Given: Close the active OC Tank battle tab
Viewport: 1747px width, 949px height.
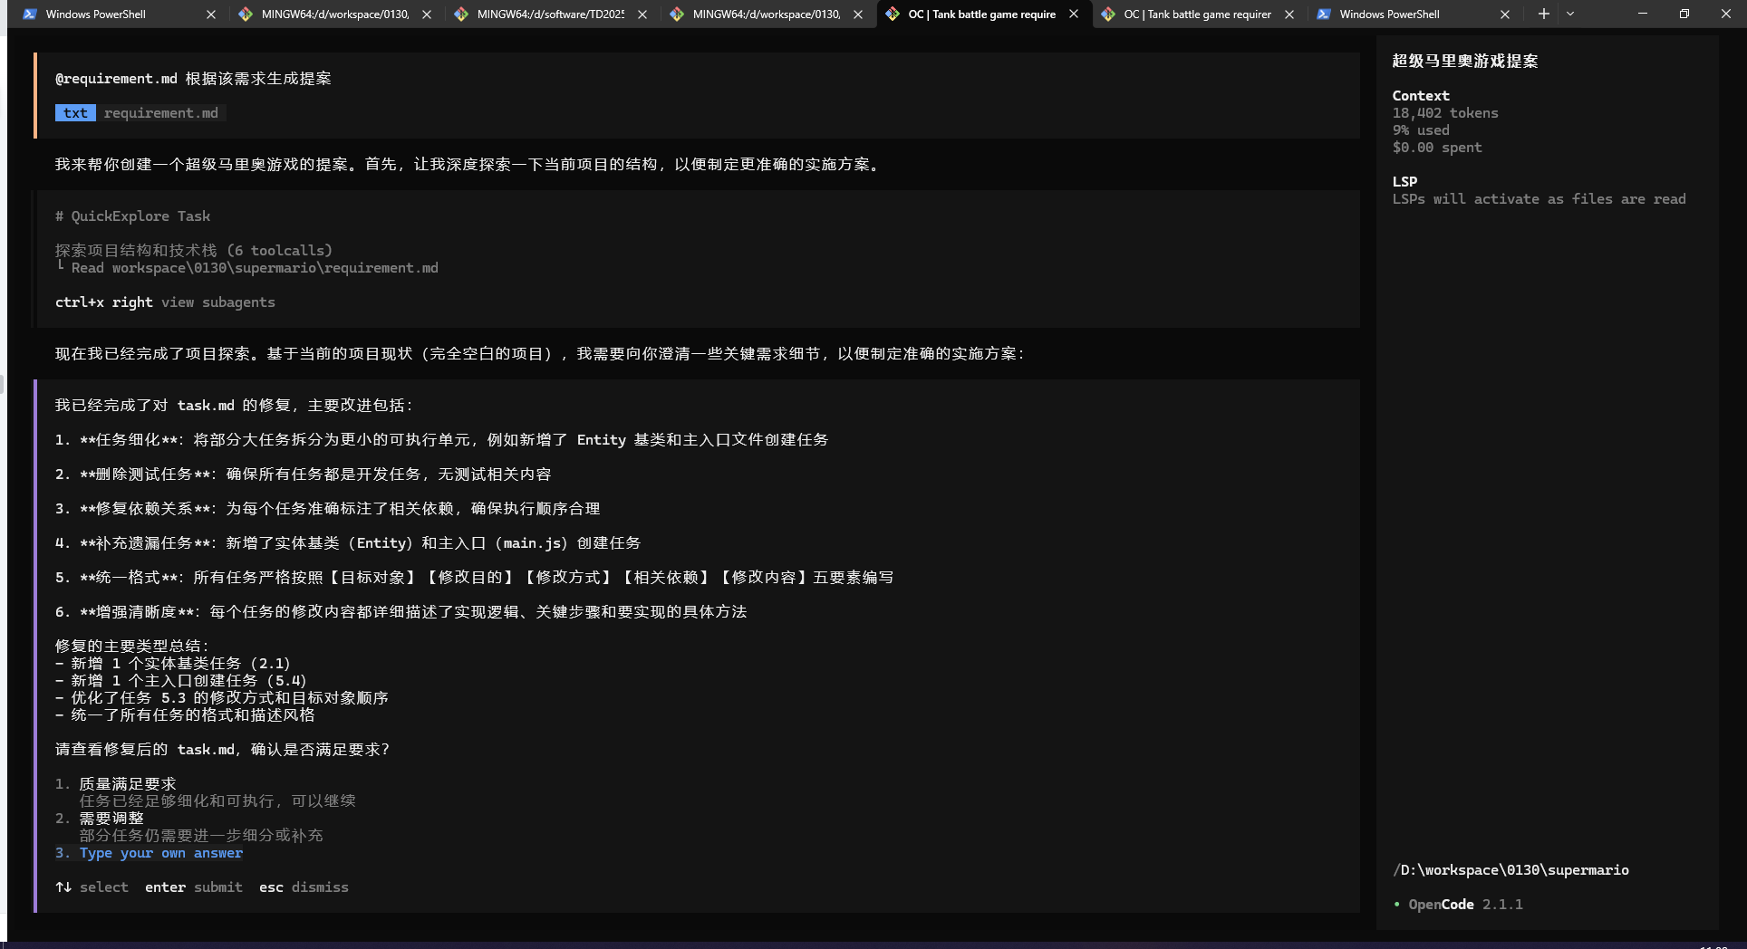Looking at the screenshot, I should click(1074, 14).
